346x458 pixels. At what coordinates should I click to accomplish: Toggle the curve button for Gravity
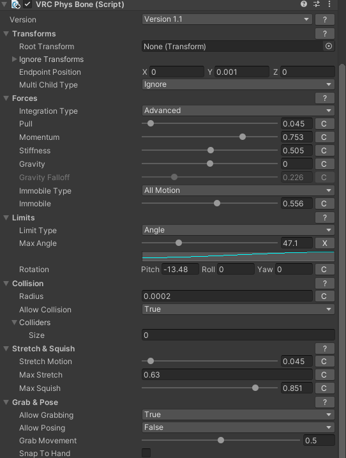click(x=325, y=164)
